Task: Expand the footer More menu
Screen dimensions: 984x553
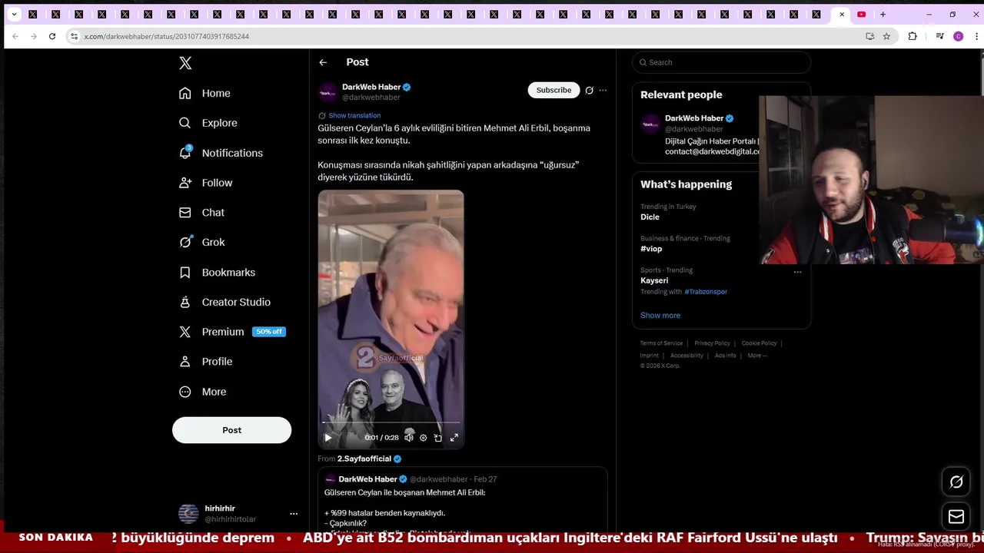Action: point(757,356)
